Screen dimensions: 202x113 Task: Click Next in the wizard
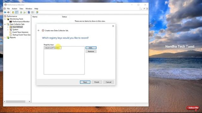(85, 82)
